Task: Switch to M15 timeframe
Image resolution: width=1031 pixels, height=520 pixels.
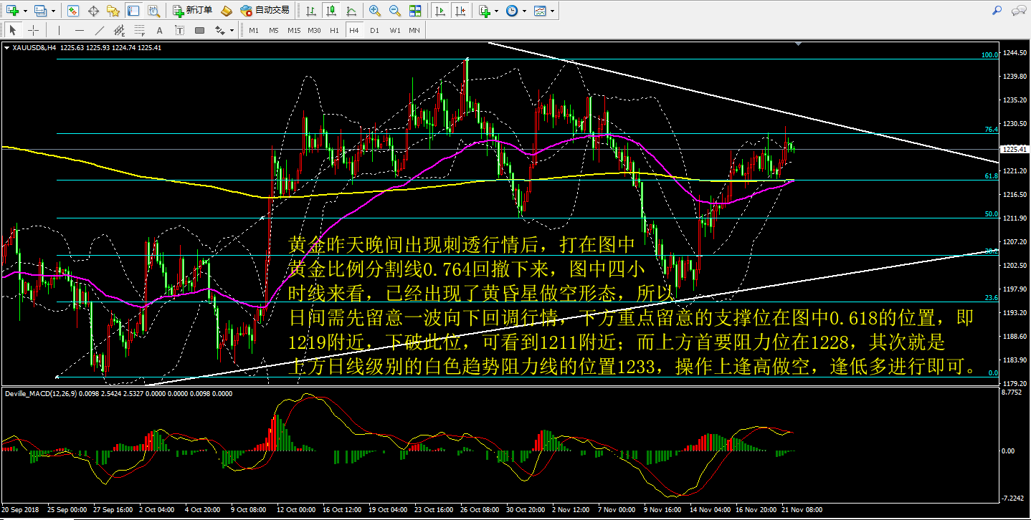Action: [294, 30]
